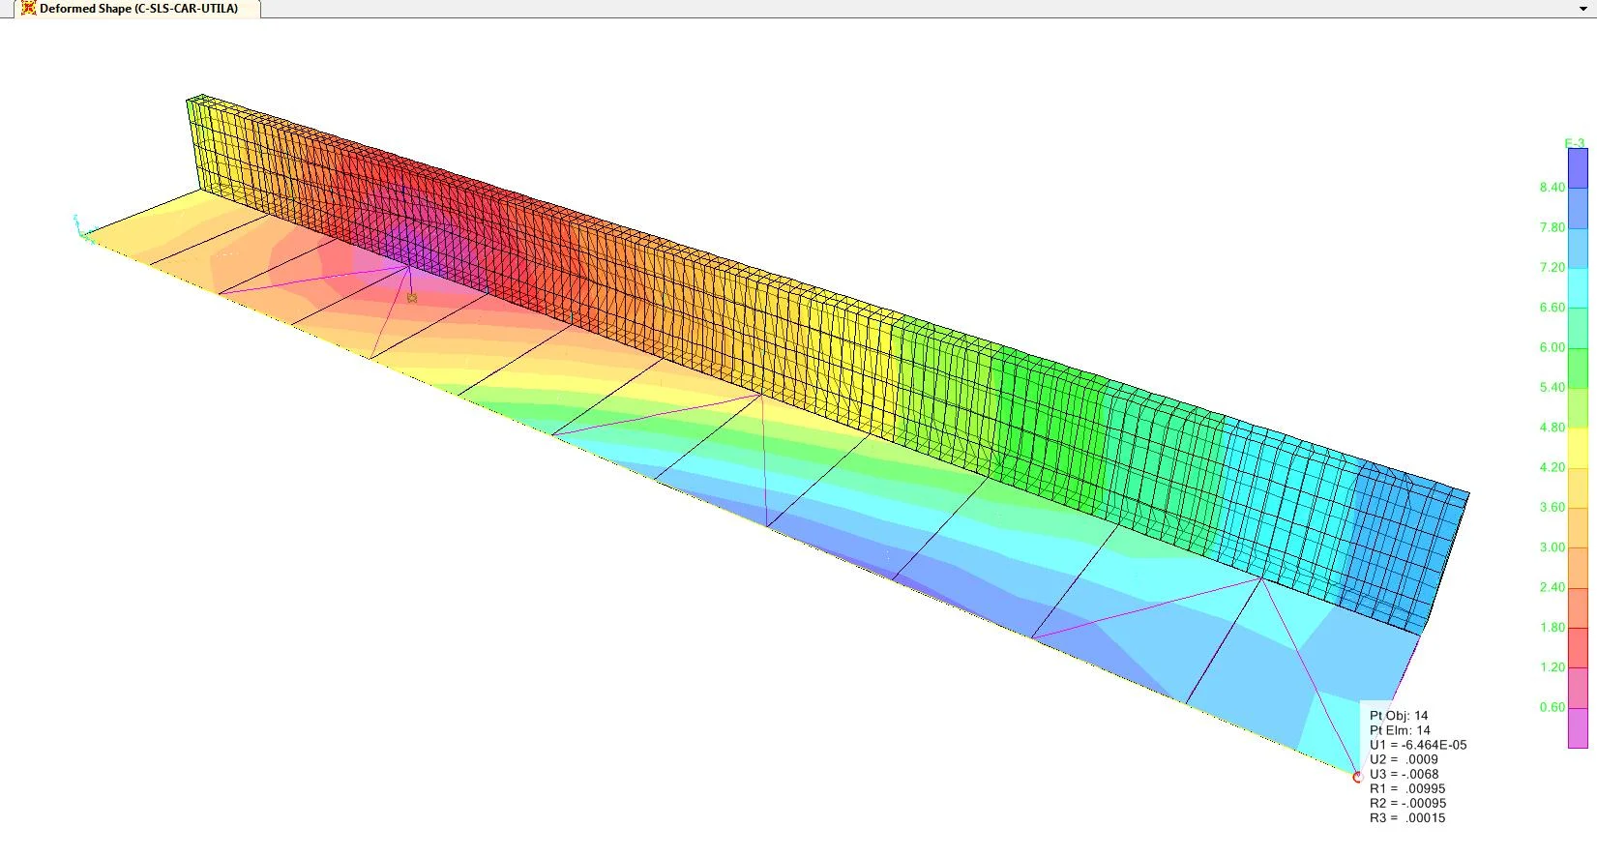Click the E-3 scale label above legend
The height and width of the screenshot is (857, 1597).
[x=1575, y=143]
